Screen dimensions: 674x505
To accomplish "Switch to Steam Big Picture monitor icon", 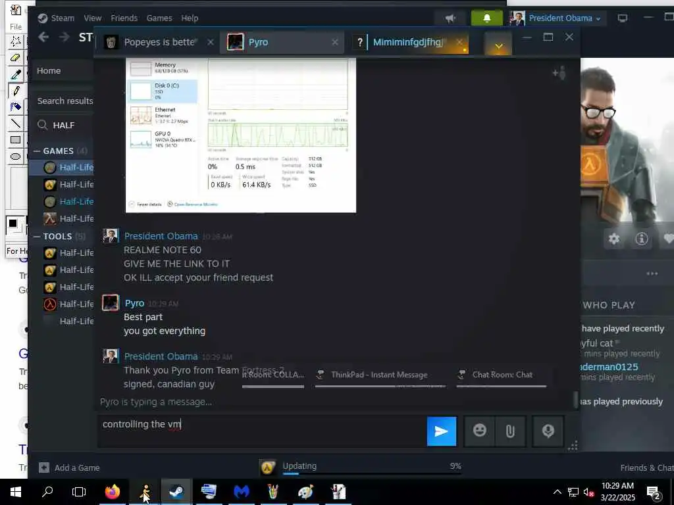I will (623, 18).
